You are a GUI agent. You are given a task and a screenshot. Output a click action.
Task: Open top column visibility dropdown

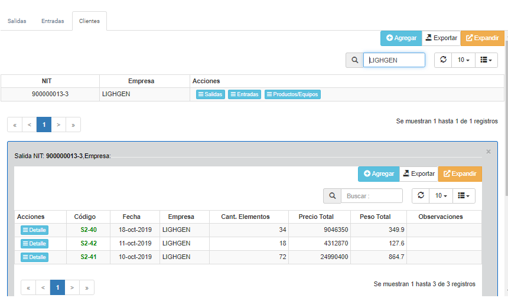point(486,60)
